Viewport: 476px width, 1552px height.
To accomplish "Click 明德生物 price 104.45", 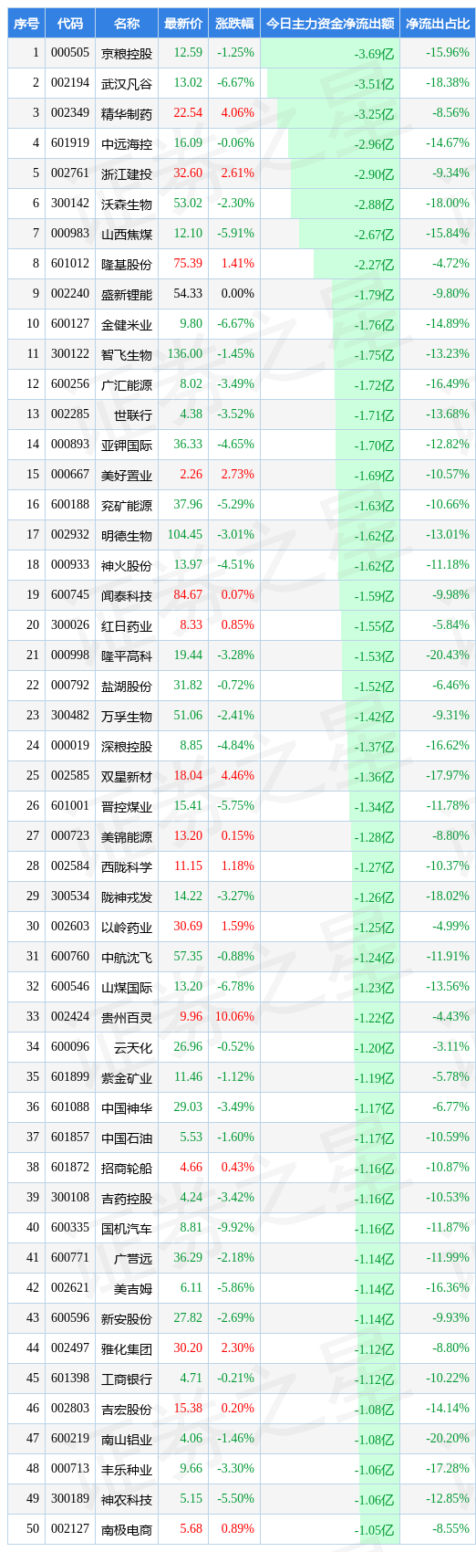I will 185,535.
